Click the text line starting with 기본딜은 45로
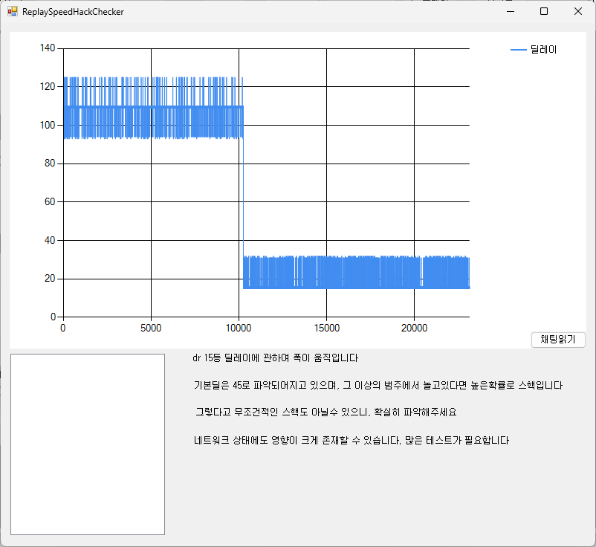 tap(378, 385)
